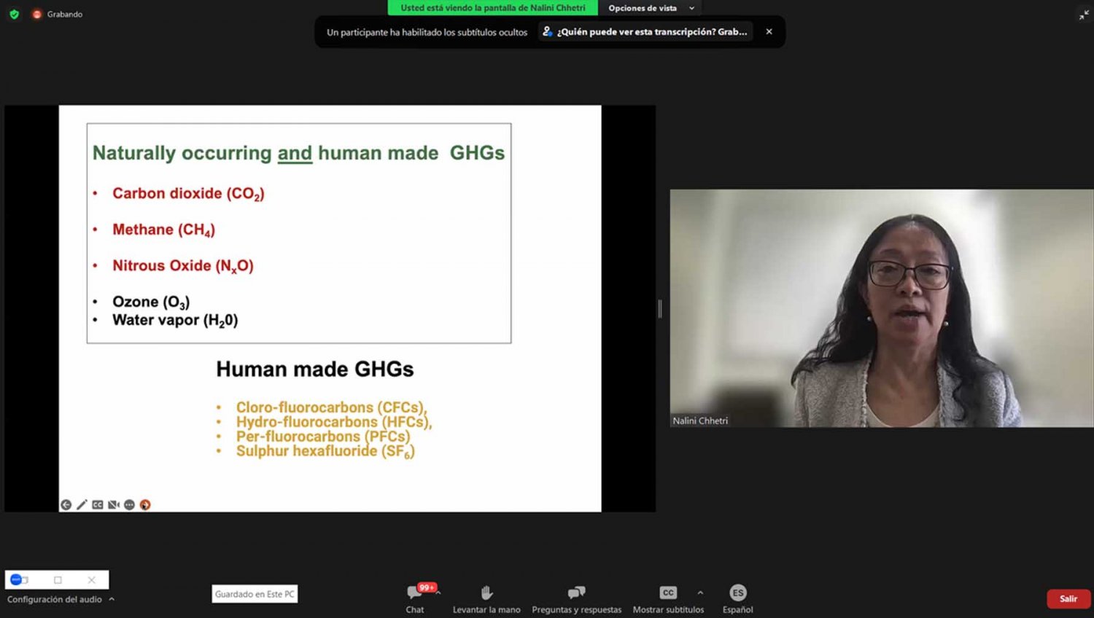
Task: Click the 'Human made GHGs' heading
Action: [315, 369]
